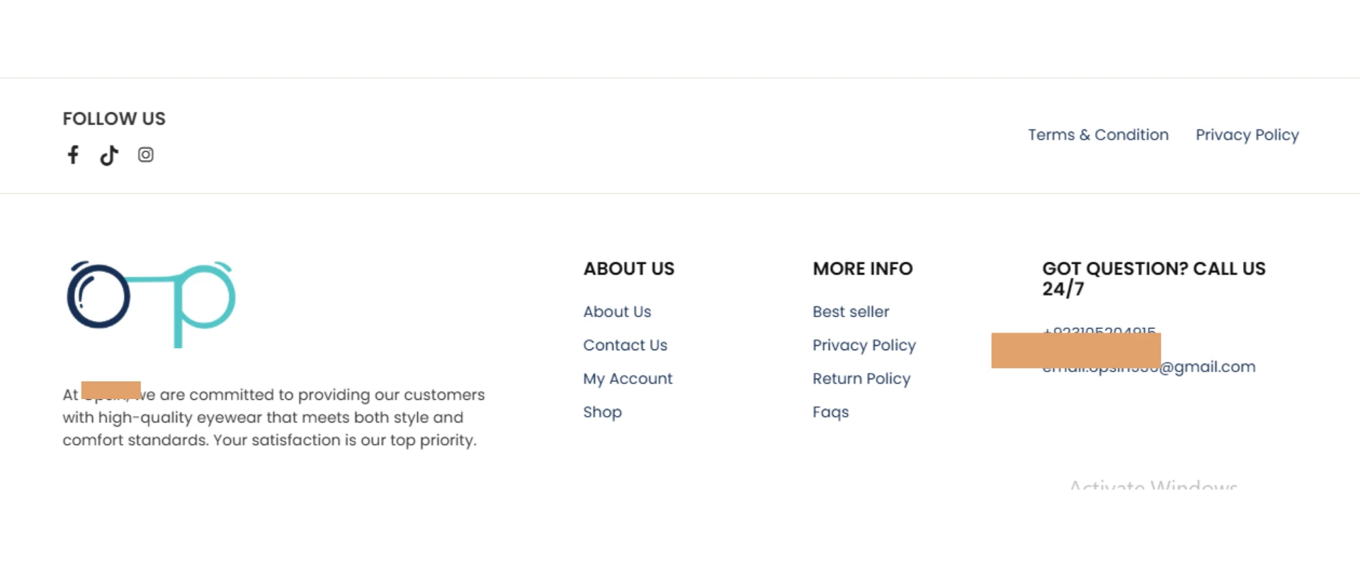Visit the Instagram icon link
The height and width of the screenshot is (566, 1360).
tap(146, 155)
